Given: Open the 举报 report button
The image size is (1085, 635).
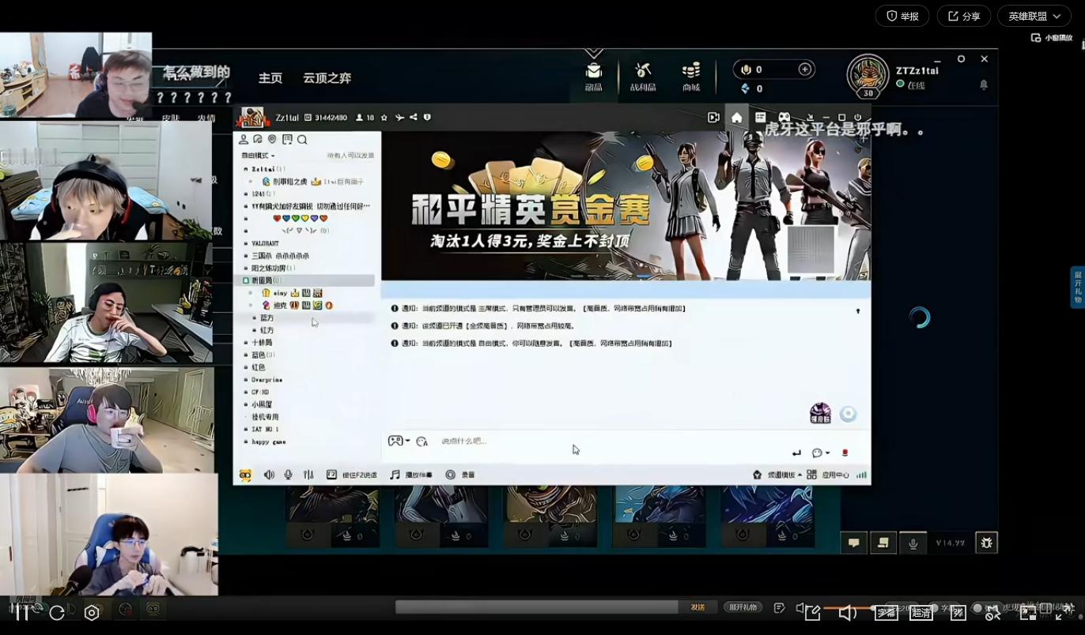Looking at the screenshot, I should (902, 16).
